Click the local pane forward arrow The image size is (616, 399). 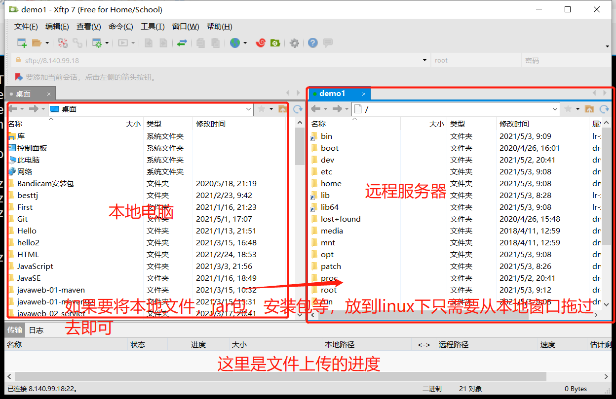pyautogui.click(x=33, y=109)
